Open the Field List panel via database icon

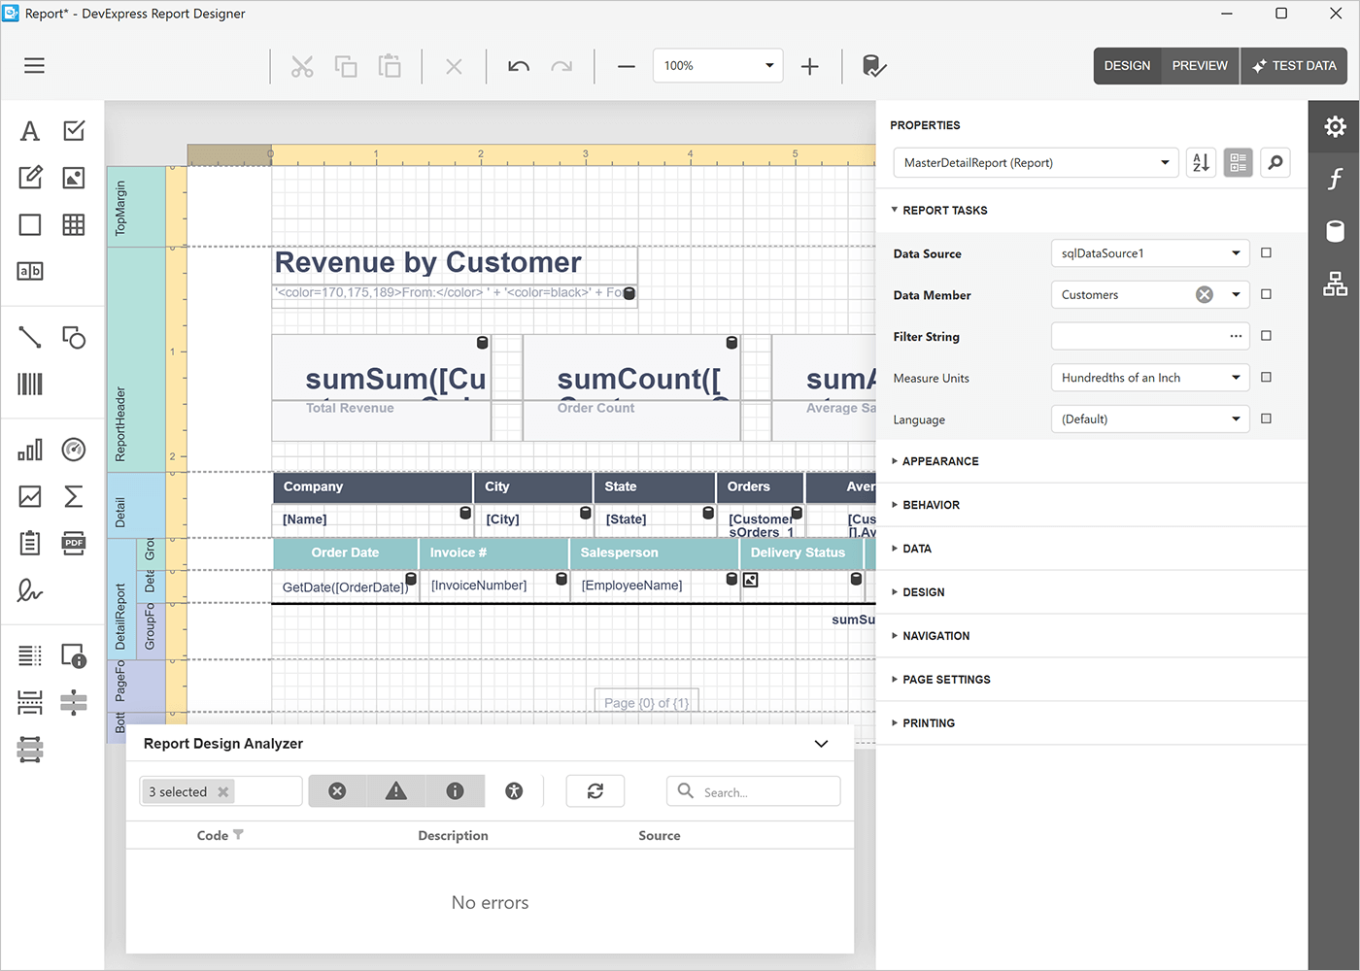click(1335, 231)
